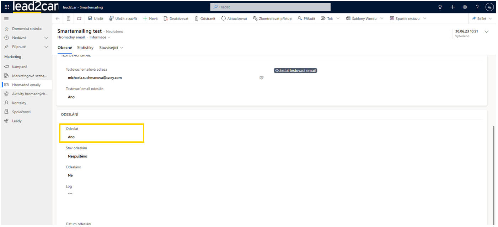
Task: Open the settings gear icon
Action: coord(465,7)
